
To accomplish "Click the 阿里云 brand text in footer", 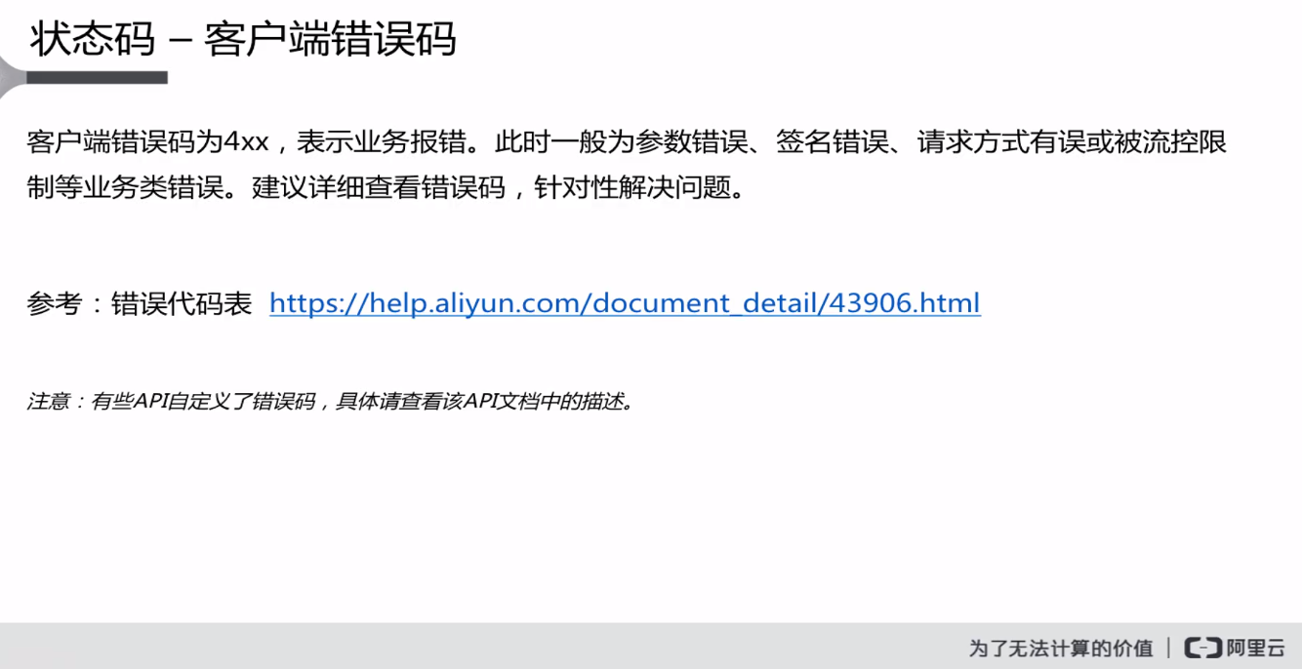I will pos(1256,648).
